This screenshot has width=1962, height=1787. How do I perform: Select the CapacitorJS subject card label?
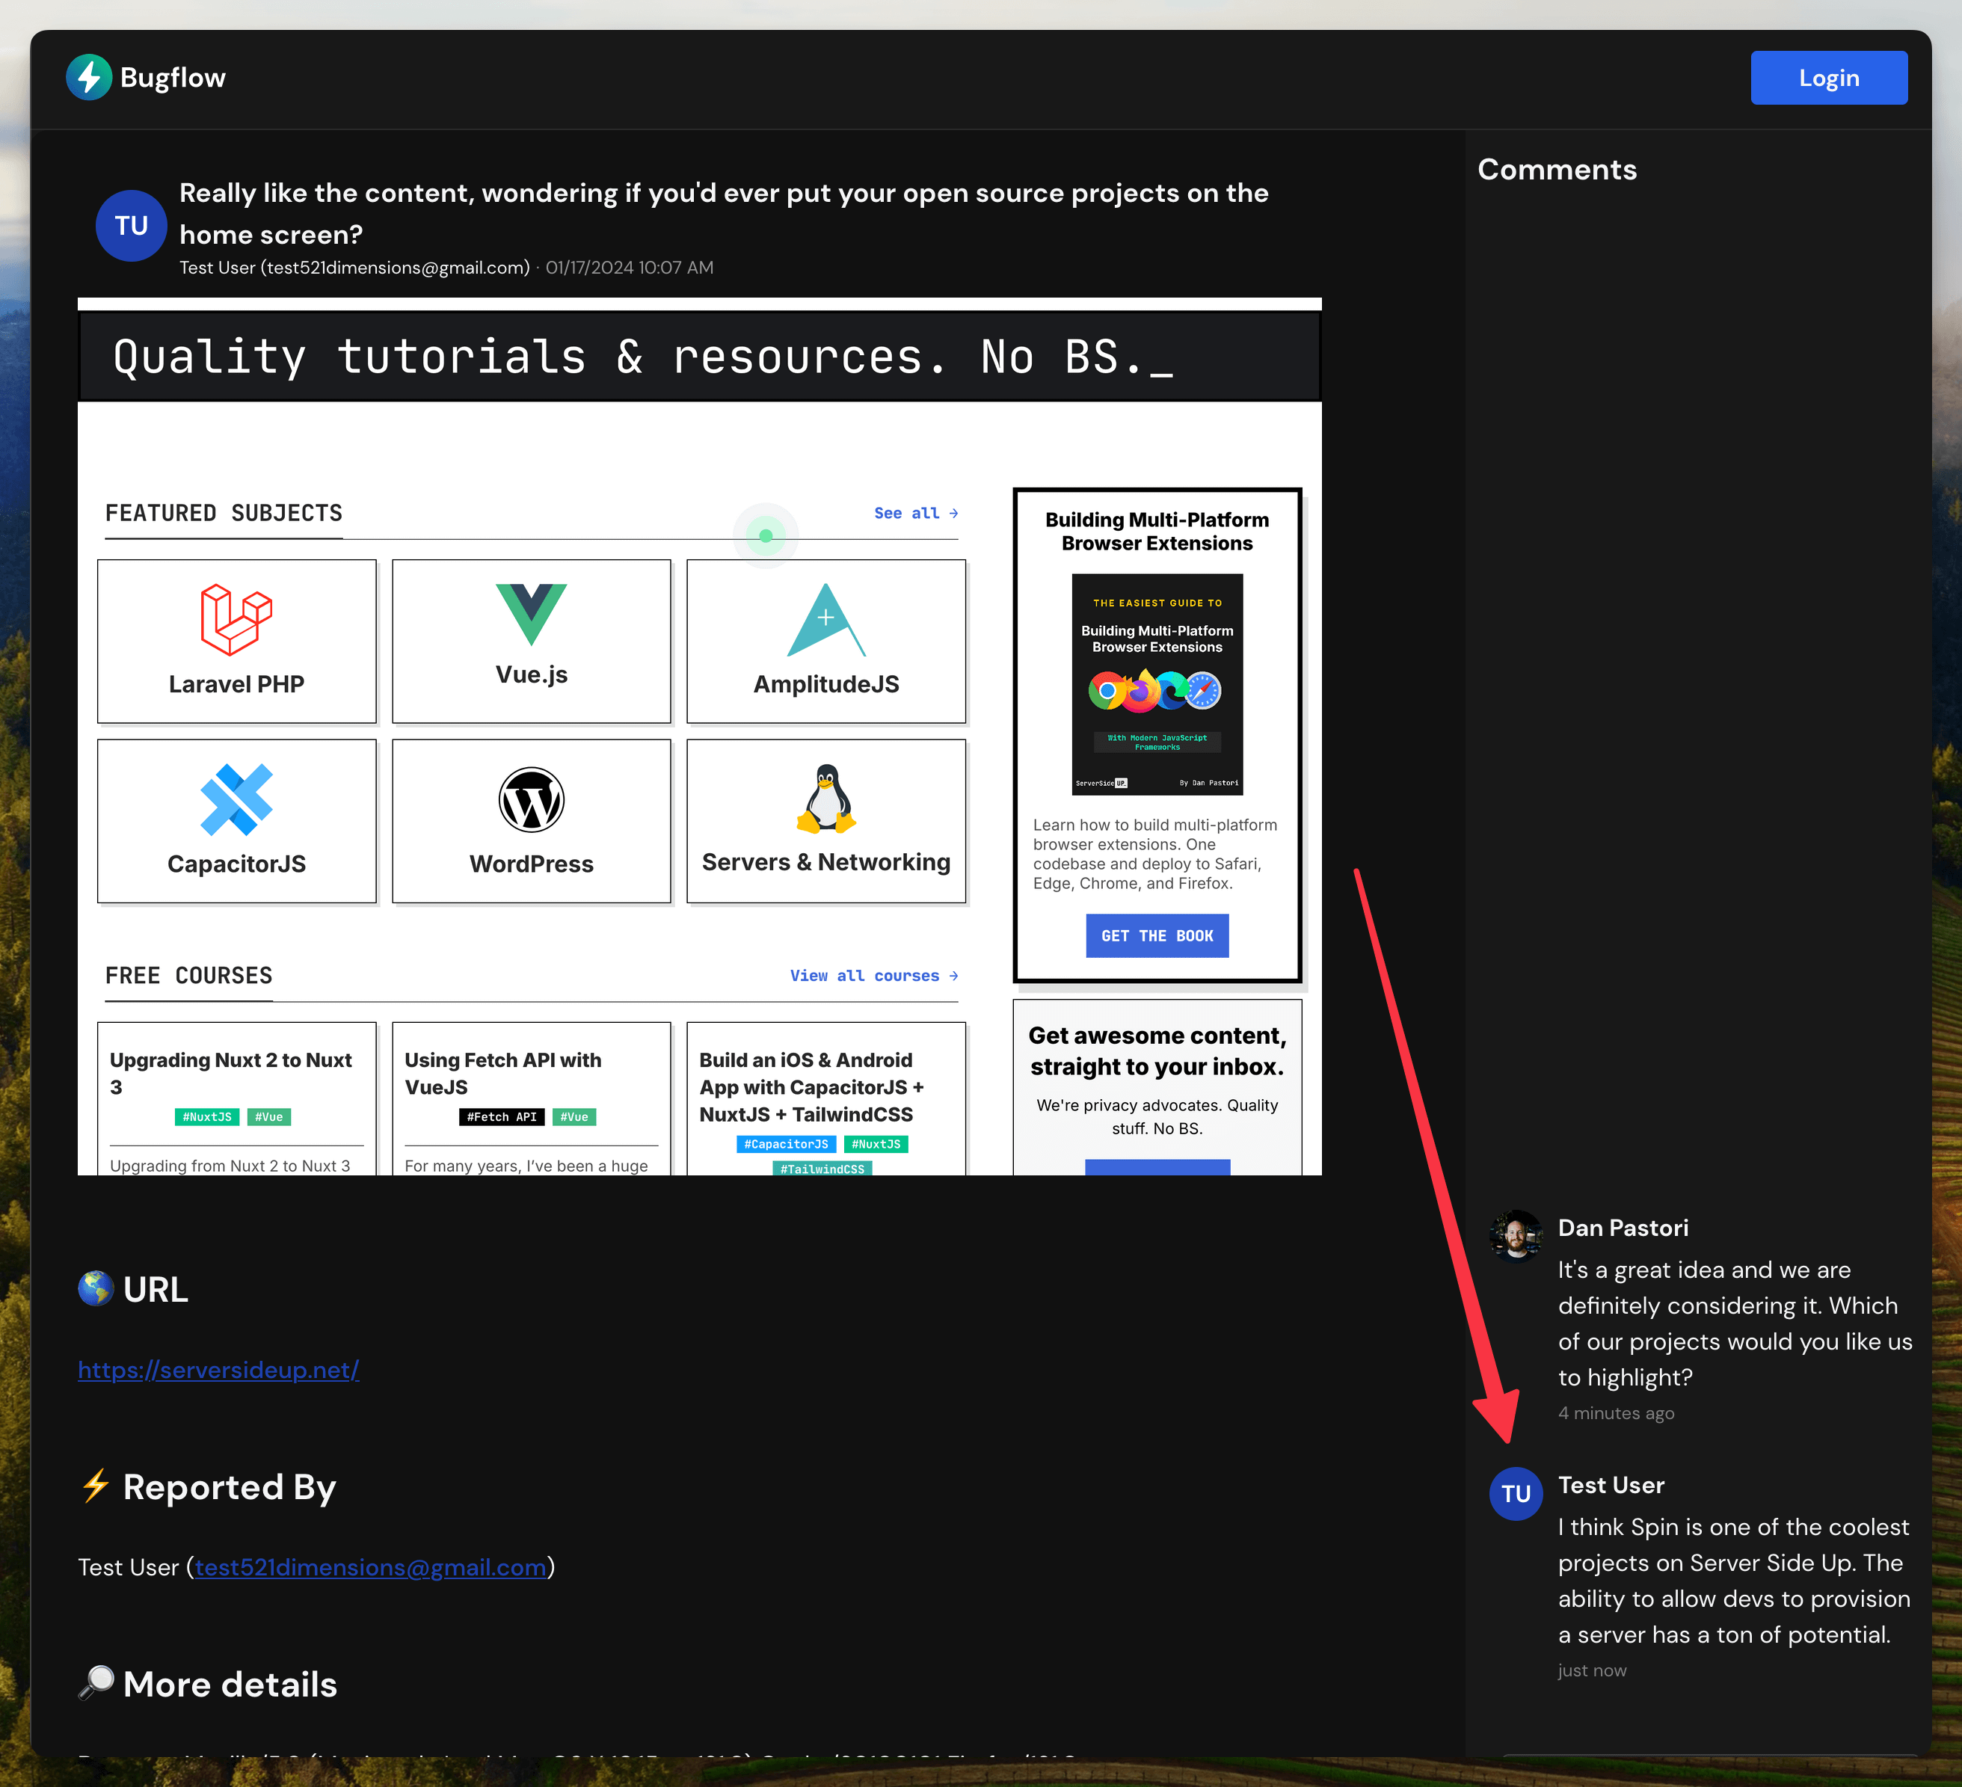(x=236, y=864)
